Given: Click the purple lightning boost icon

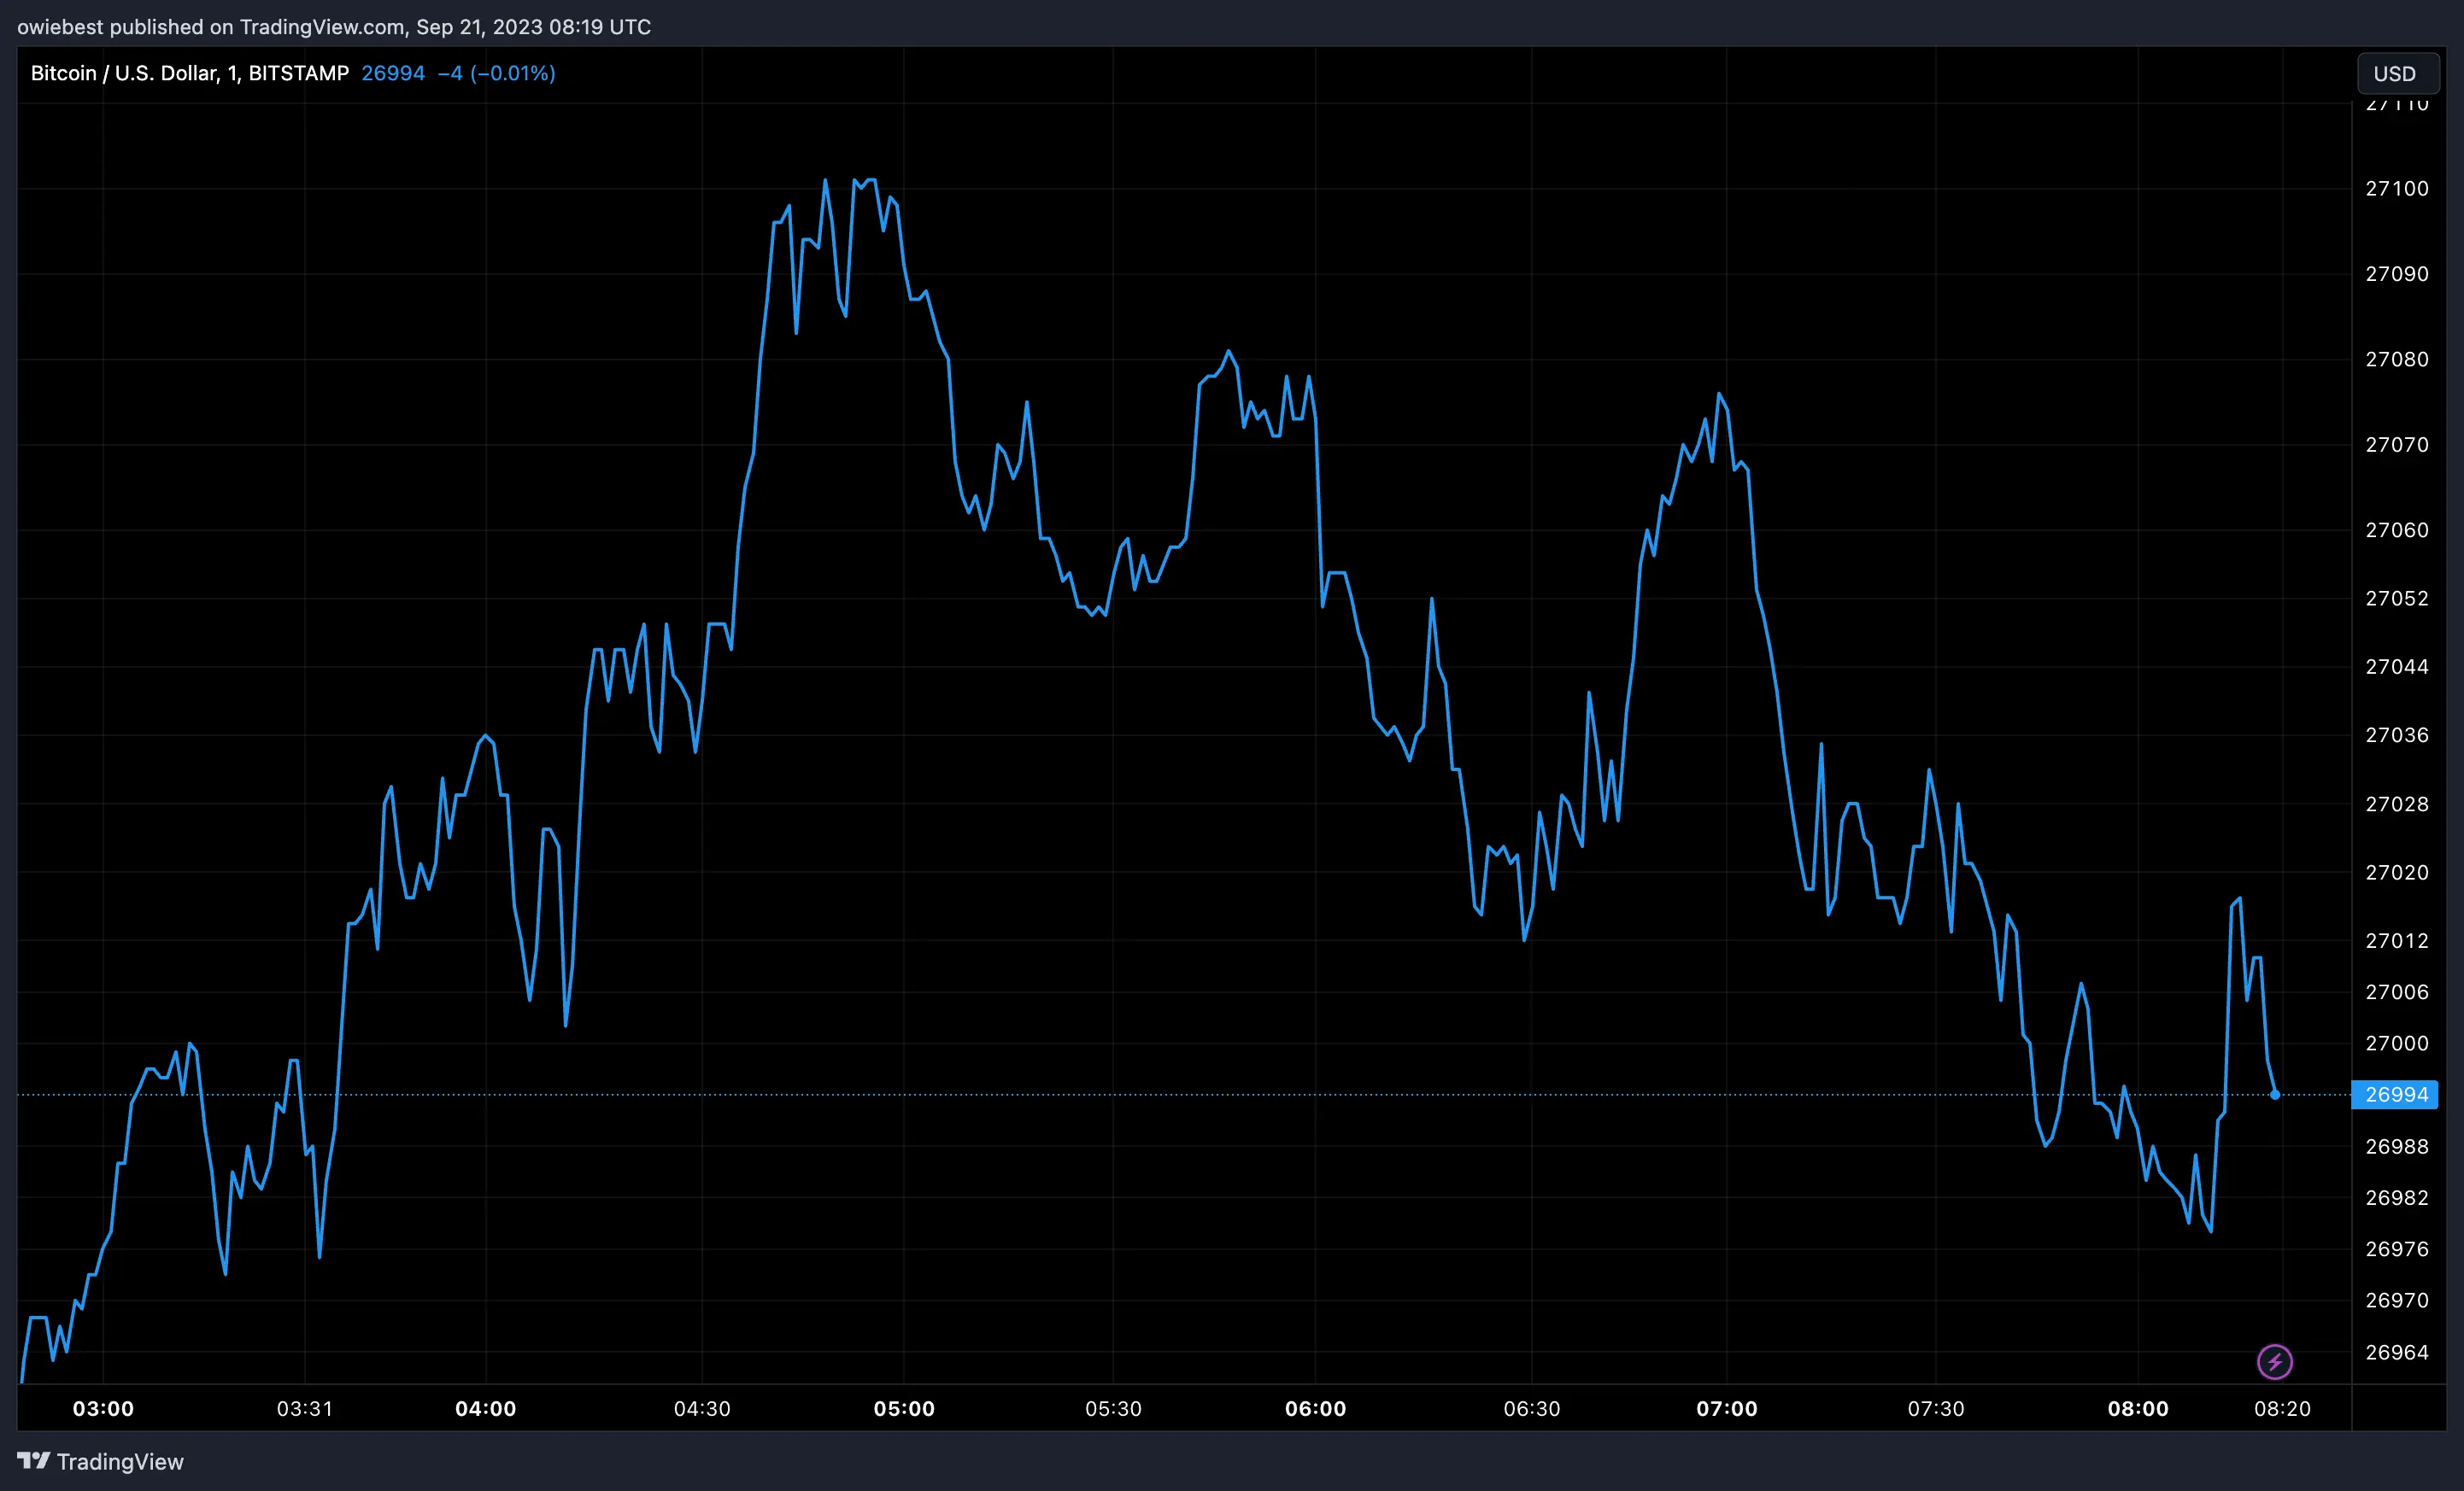Looking at the screenshot, I should (x=2275, y=1362).
